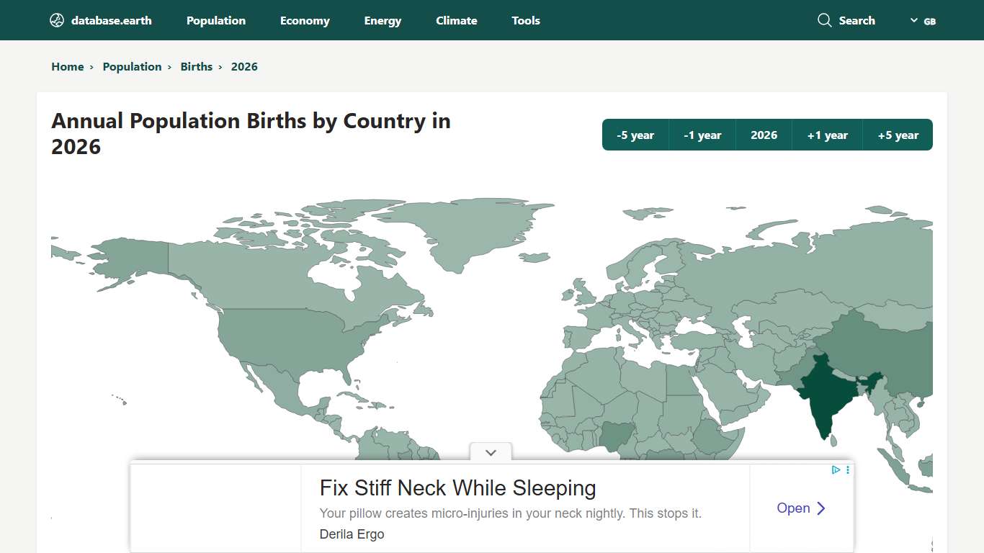
Task: Expand the map details with the chevron-down button
Action: 491,452
